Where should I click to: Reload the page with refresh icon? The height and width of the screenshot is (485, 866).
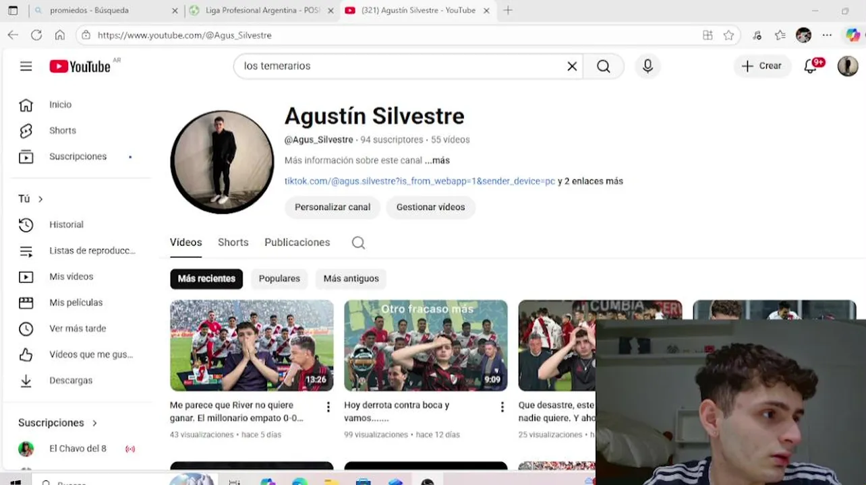(x=36, y=35)
